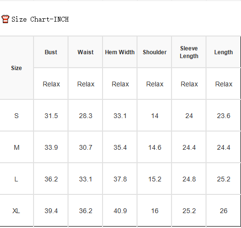
Task: Click the 30.7 waist value for M
Action: point(86,147)
